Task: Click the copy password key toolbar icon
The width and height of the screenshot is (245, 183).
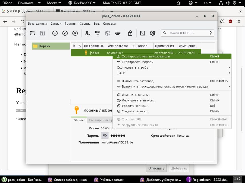Action: point(98,33)
